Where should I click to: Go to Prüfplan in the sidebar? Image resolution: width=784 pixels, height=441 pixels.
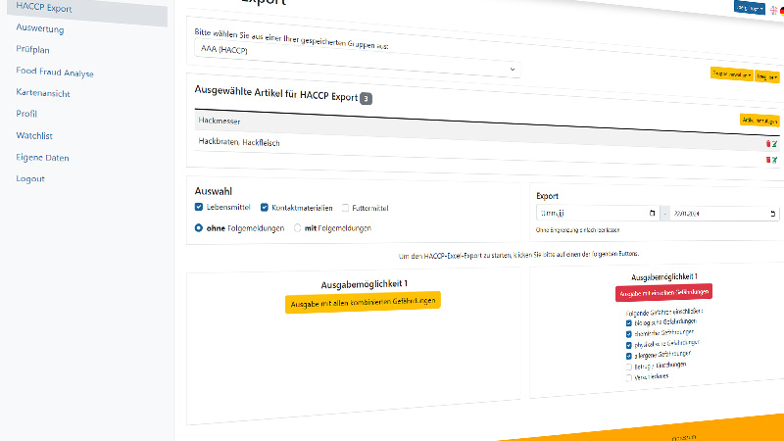(32, 50)
